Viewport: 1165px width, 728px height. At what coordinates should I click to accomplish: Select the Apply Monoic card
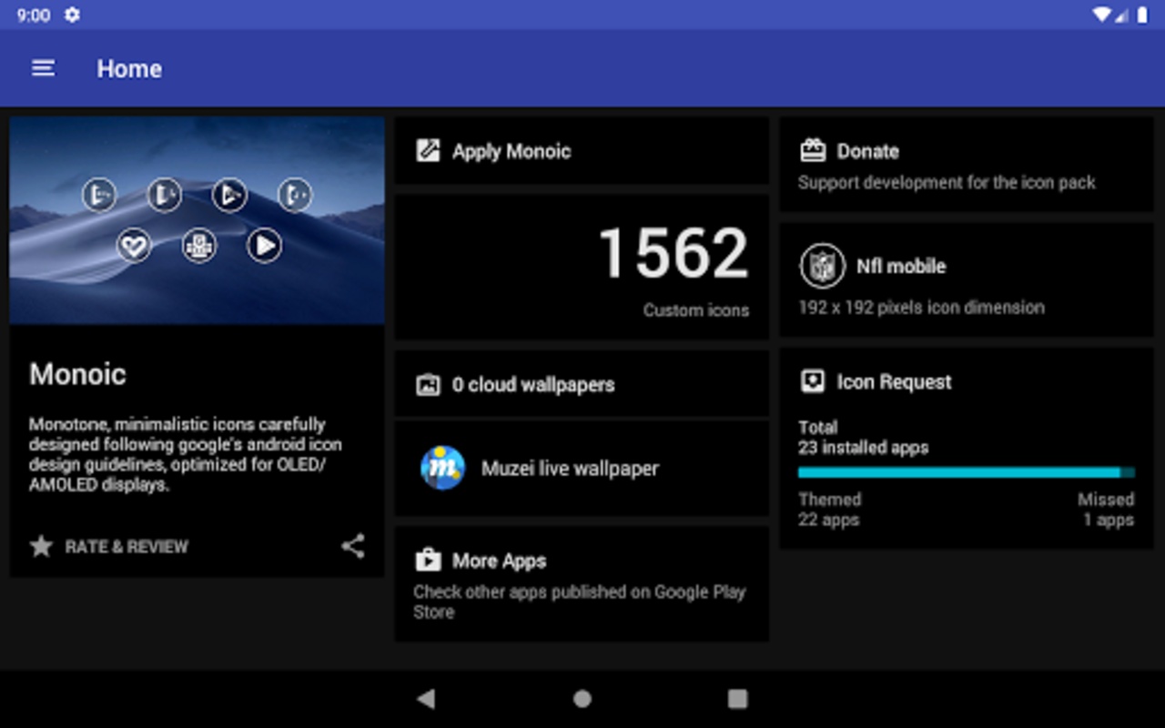tap(582, 151)
